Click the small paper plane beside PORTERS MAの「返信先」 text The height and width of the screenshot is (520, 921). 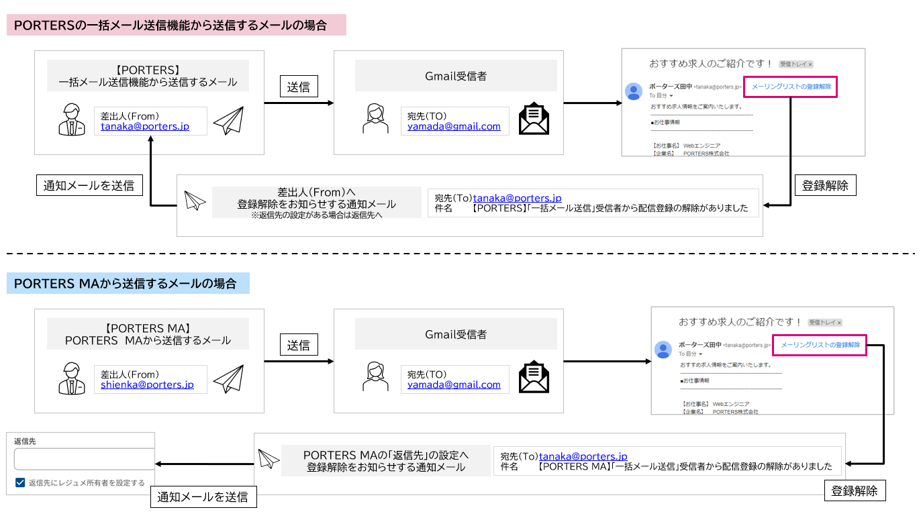[x=269, y=458]
